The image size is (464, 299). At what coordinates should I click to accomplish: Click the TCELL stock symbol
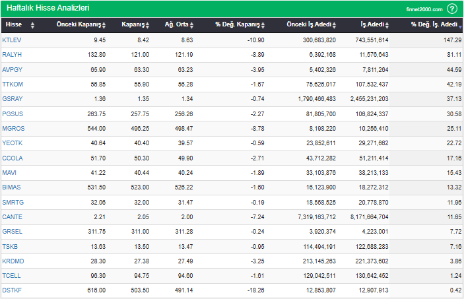pos(12,276)
